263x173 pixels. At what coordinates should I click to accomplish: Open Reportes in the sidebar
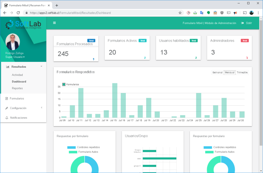coord(17,88)
